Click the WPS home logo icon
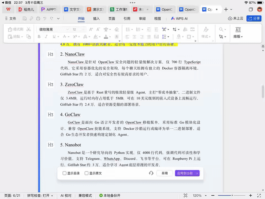 click(x=8, y=10)
